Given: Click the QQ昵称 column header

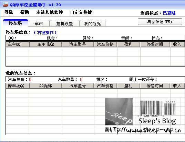Looking at the screenshot, I should pos(46,86).
